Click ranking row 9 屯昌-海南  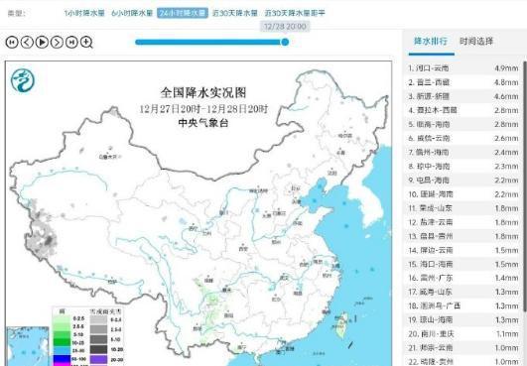(x=463, y=180)
